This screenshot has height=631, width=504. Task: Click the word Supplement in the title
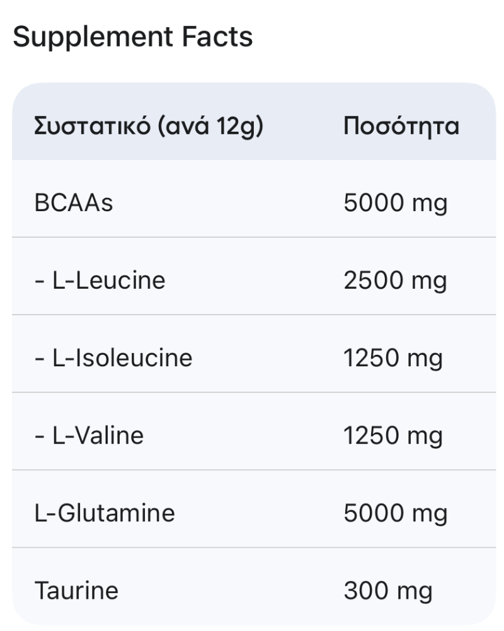click(x=93, y=37)
